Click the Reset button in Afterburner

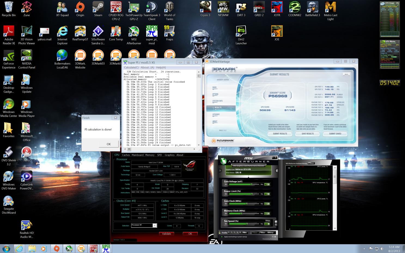point(263,233)
